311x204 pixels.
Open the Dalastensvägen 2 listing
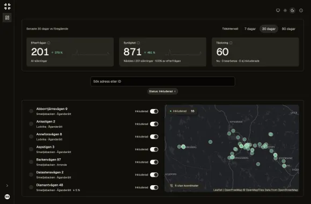coord(50,172)
